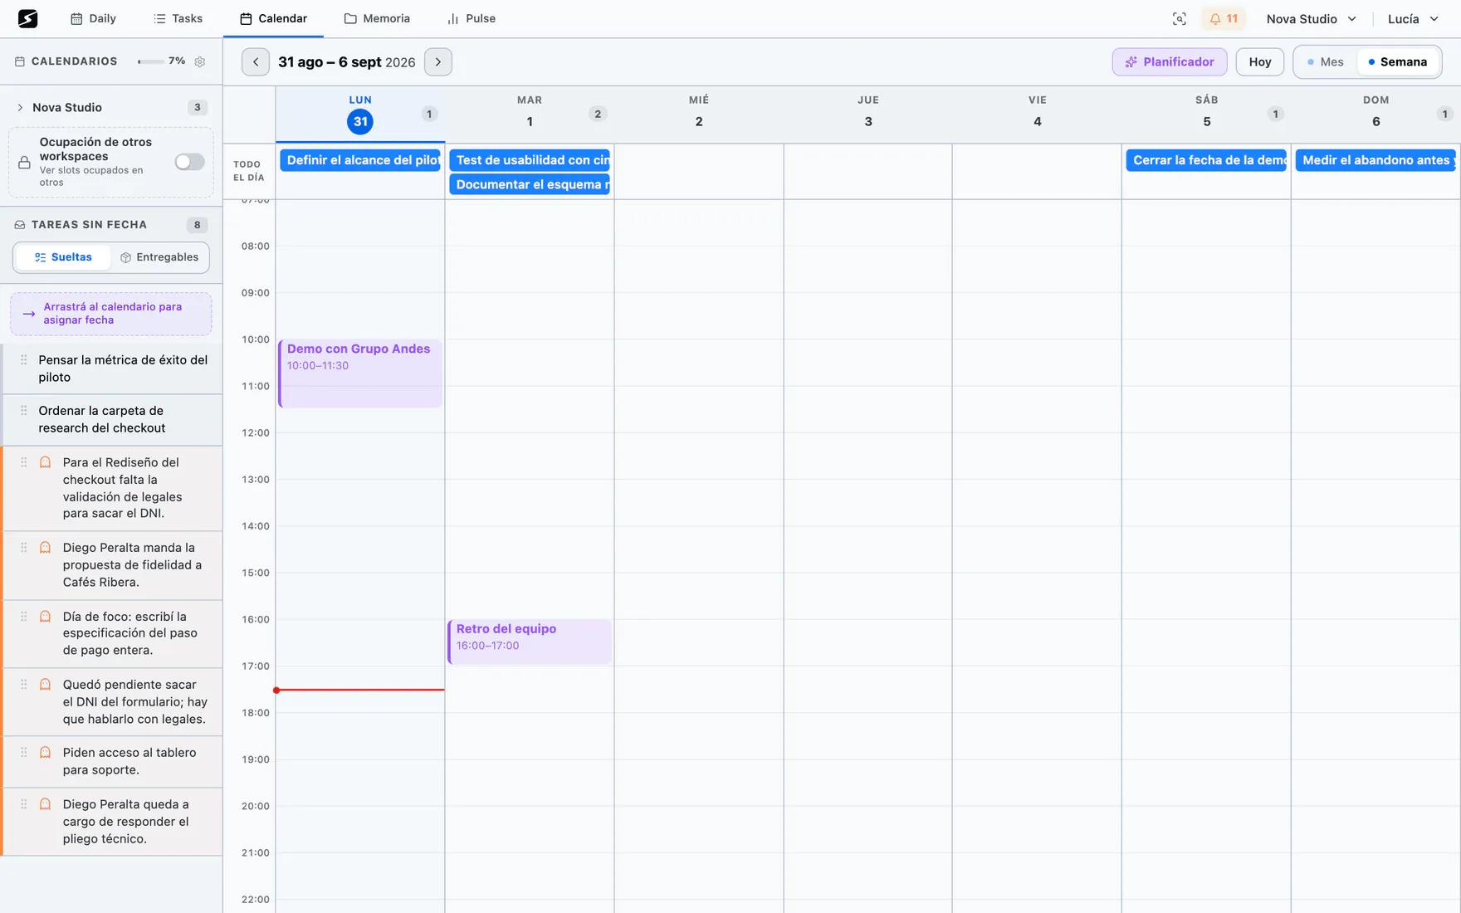Click the 7% calendar usage progress bar
This screenshot has height=913, width=1461.
tap(150, 61)
